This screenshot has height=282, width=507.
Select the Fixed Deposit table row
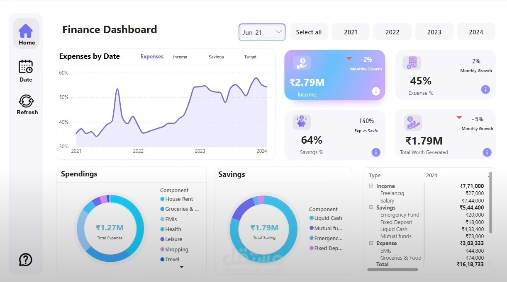click(x=427, y=222)
